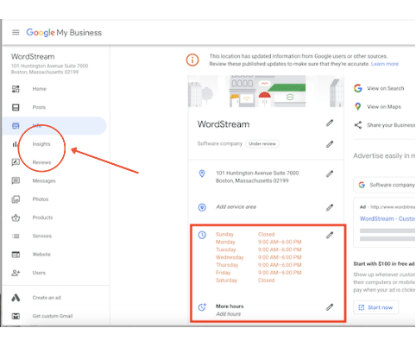This screenshot has width=416, height=347.
Task: Open Users in the sidebar
Action: point(39,273)
